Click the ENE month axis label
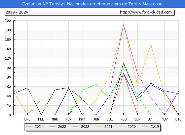The height and width of the screenshot is (135, 185). click(x=27, y=119)
